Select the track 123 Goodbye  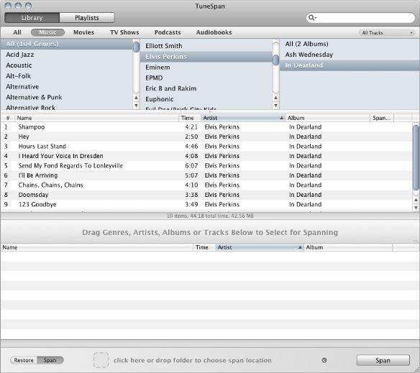coord(206,204)
